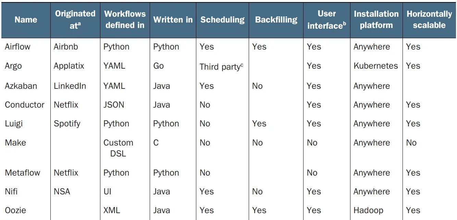Click the Third party scheduling cell

click(x=221, y=67)
